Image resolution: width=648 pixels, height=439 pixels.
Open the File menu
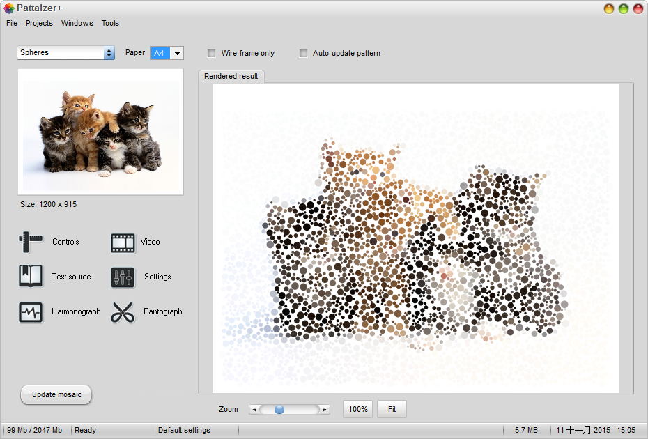click(12, 23)
